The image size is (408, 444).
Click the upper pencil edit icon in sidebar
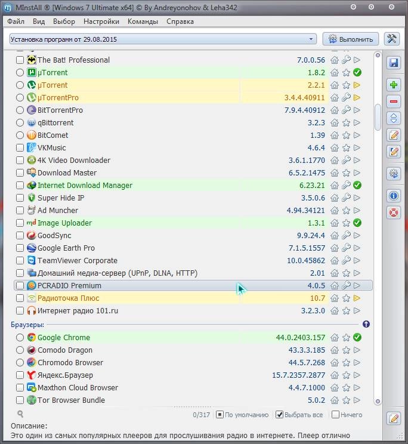tap(394, 135)
